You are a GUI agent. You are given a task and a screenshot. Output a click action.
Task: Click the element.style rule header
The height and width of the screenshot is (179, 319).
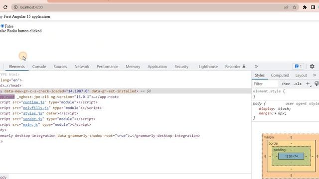click(x=269, y=91)
